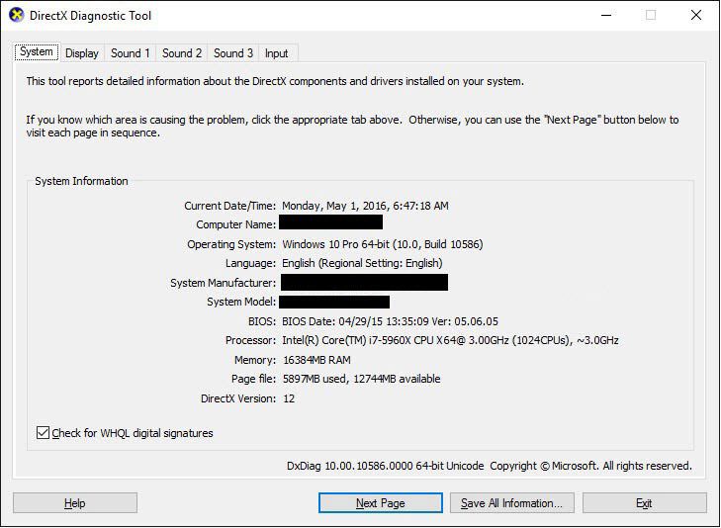Select the Sound 2 tab
This screenshot has height=528, width=721.
182,53
